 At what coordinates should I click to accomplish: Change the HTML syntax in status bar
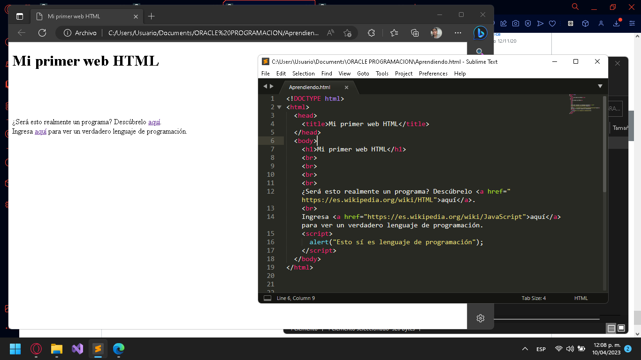coord(580,298)
